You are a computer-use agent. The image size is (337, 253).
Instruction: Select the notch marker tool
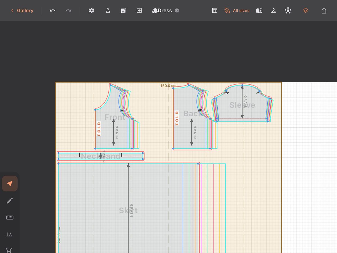[x=9, y=234]
